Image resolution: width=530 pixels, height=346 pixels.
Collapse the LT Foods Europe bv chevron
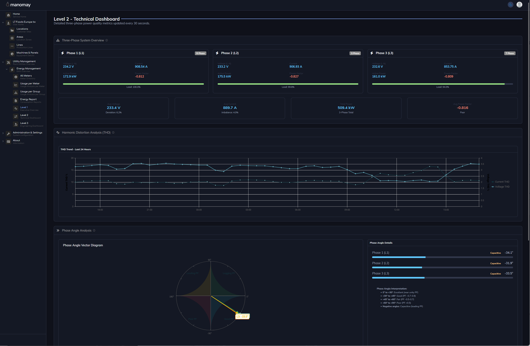3,23
